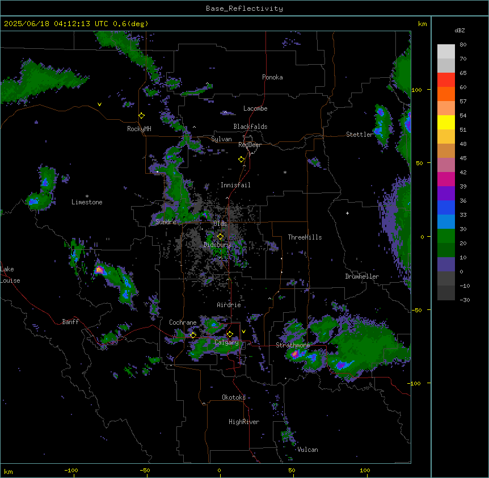Click the Didsbury town label
This screenshot has height=478, width=489.
click(217, 245)
